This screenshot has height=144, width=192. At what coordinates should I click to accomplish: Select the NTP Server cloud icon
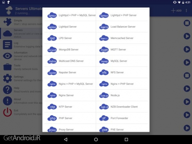coord(52,107)
